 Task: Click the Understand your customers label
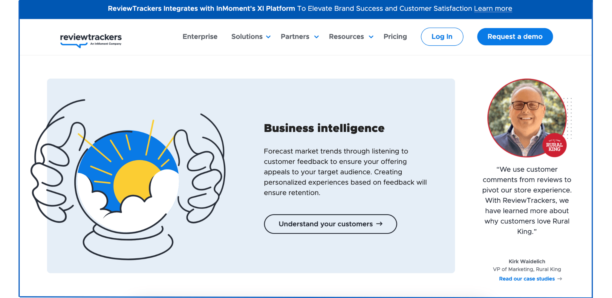click(325, 224)
